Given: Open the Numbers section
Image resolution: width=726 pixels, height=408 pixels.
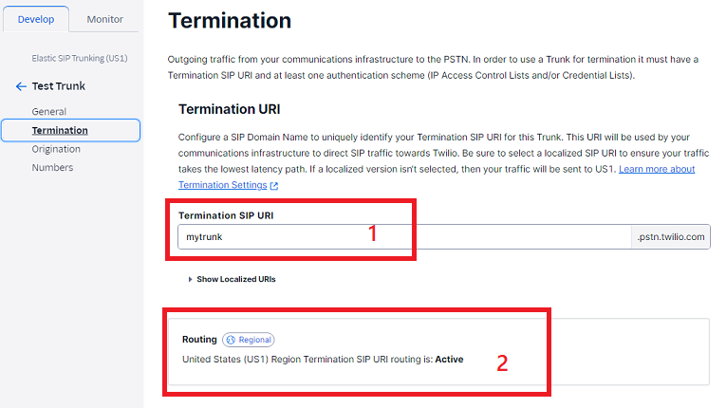Looking at the screenshot, I should point(52,168).
